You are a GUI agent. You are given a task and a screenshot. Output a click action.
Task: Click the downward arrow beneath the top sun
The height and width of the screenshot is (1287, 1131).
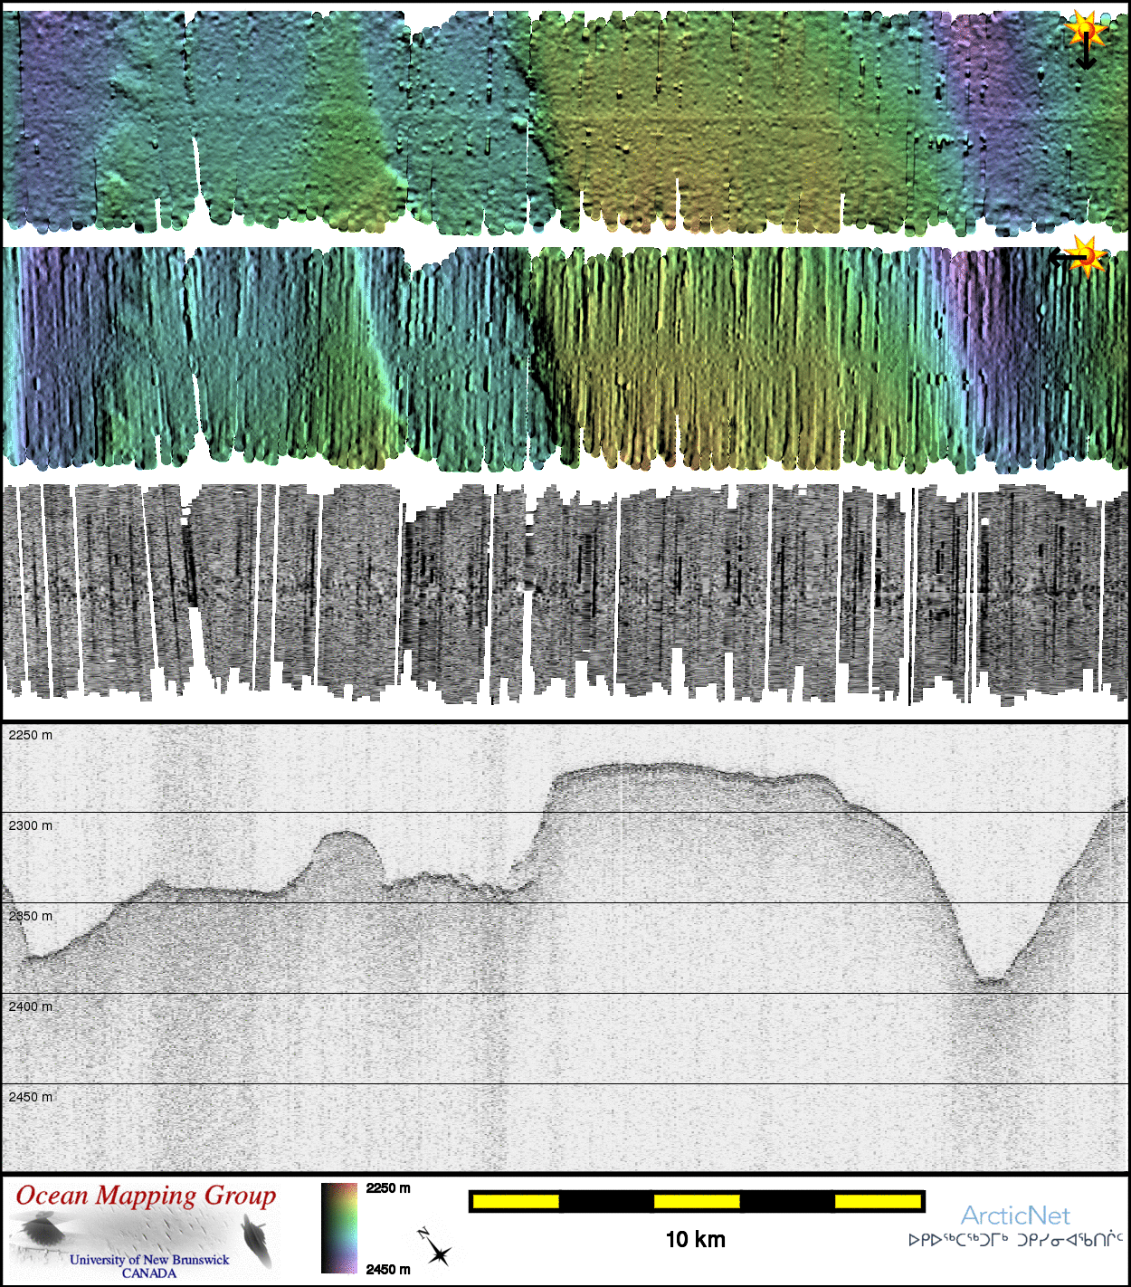tap(1086, 56)
